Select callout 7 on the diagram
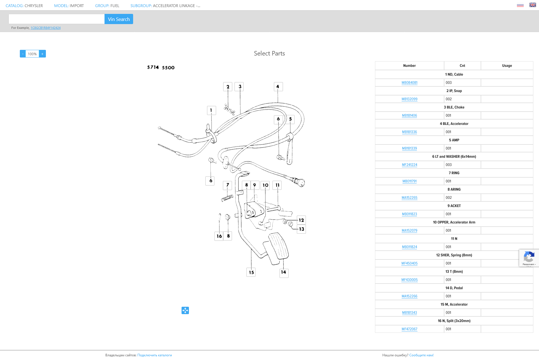 227,185
